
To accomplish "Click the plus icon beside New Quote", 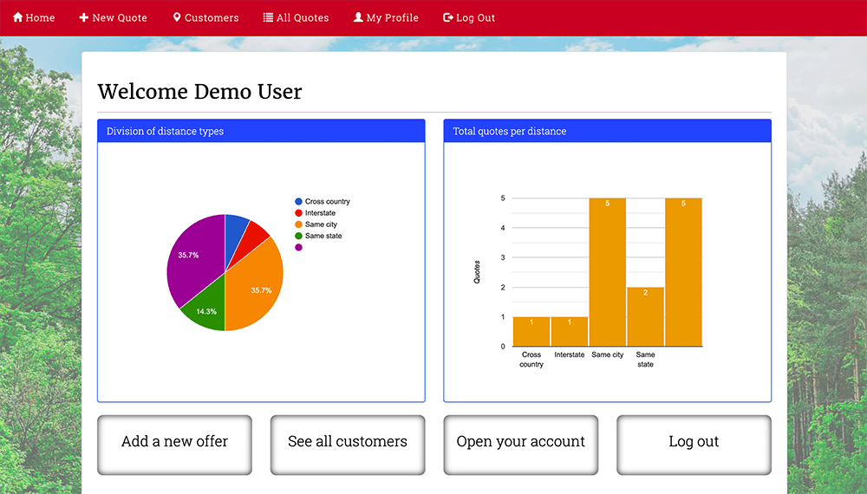I will 84,17.
